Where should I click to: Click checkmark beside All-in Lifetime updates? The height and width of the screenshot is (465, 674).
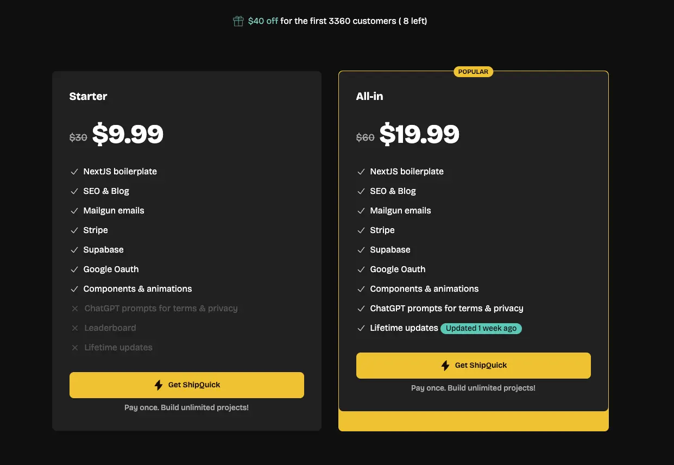point(361,328)
